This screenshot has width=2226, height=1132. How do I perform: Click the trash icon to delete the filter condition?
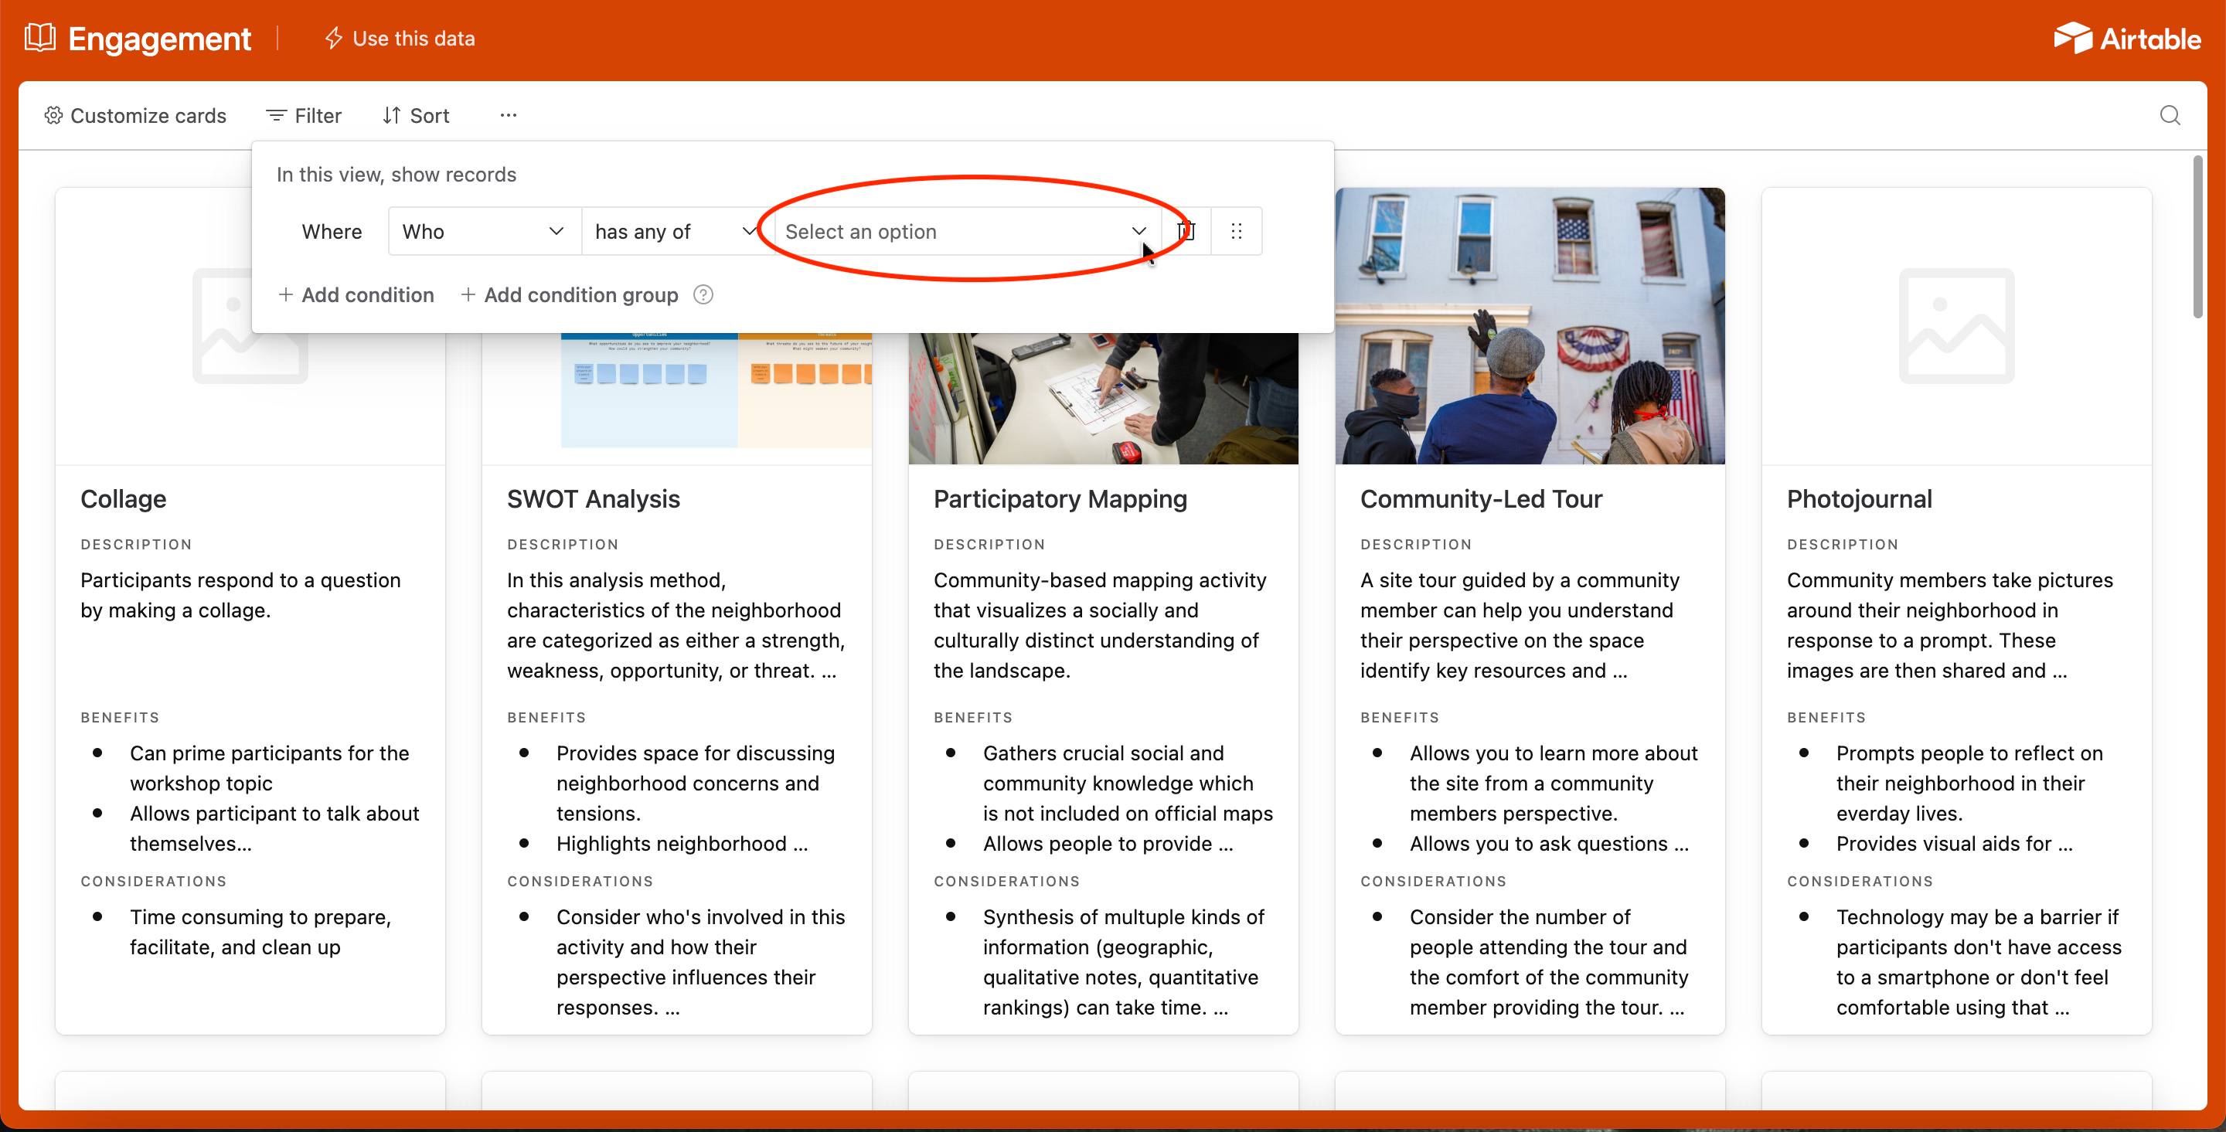(x=1186, y=231)
